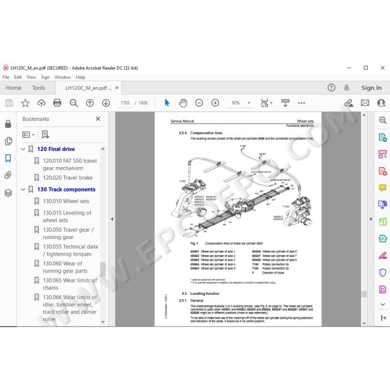This screenshot has height=390, width=390.
Task: Close the LH120C_M_en.pdf tab
Action: coord(116,88)
